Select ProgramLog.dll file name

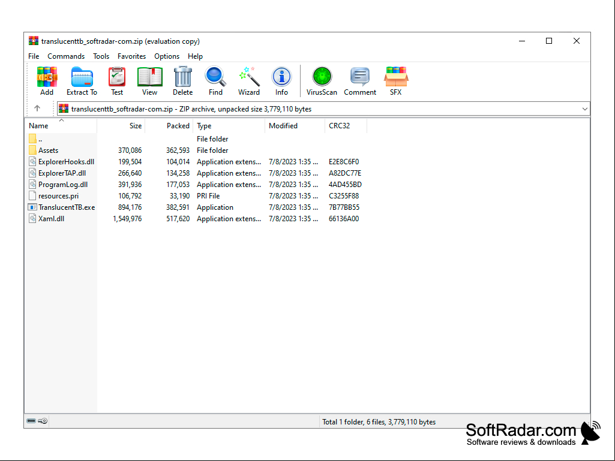[63, 184]
